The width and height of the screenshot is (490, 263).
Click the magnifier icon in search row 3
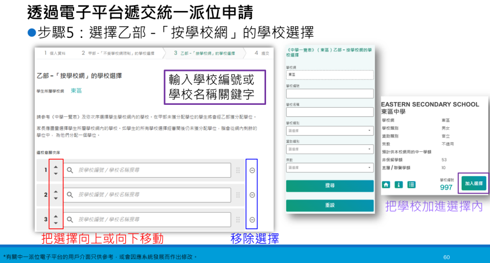point(69,219)
